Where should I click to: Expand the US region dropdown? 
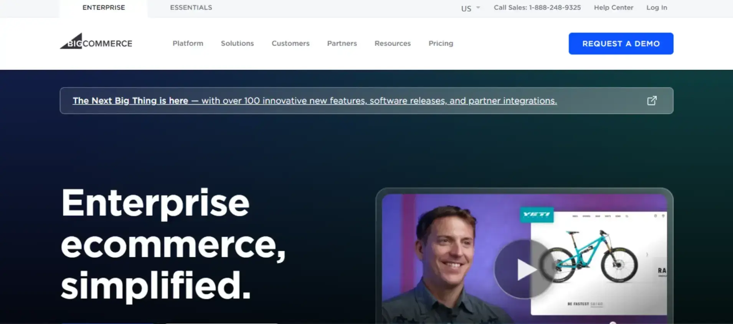pos(471,8)
